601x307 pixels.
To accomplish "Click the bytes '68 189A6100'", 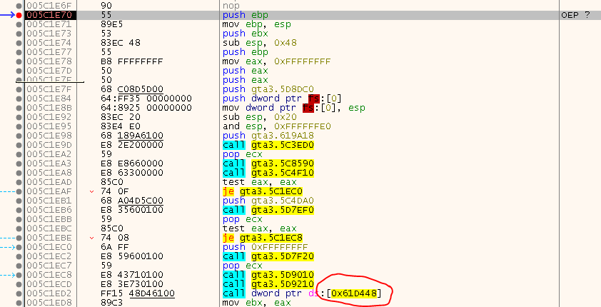I will pyautogui.click(x=132, y=136).
